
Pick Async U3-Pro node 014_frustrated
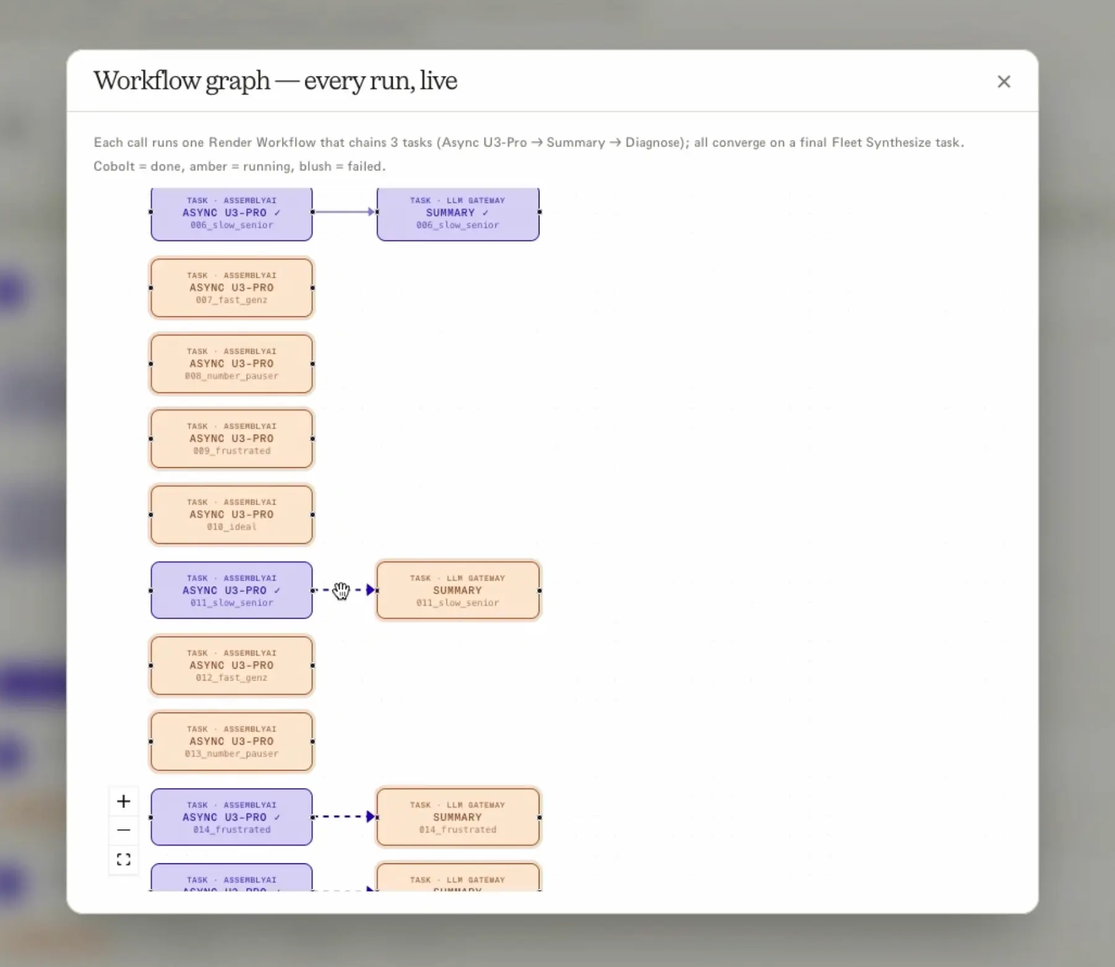(x=232, y=817)
